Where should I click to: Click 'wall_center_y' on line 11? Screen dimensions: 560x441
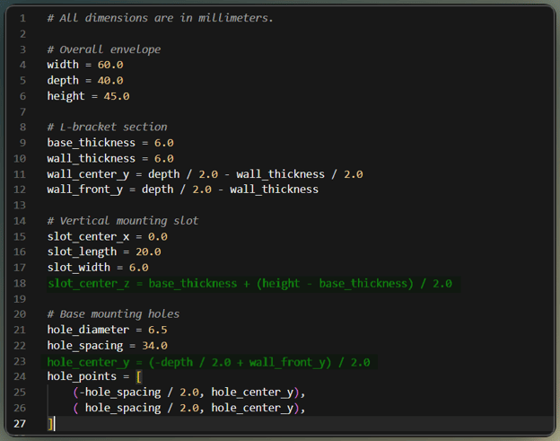[x=88, y=174]
